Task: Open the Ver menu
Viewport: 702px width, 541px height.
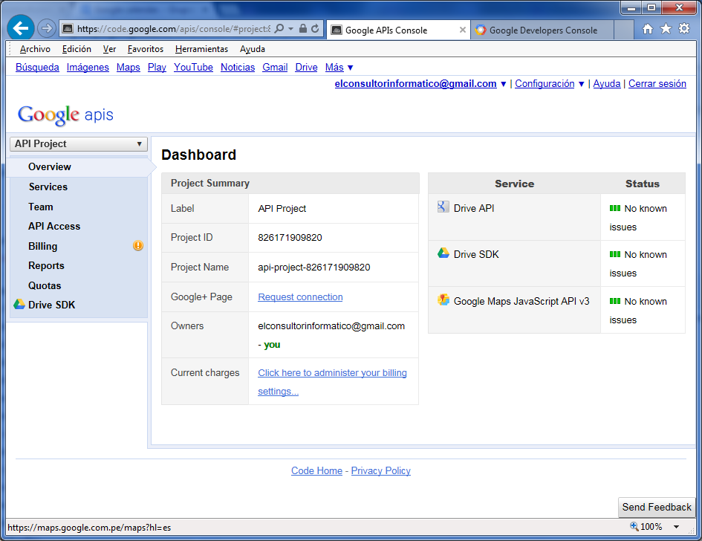Action: 109,49
